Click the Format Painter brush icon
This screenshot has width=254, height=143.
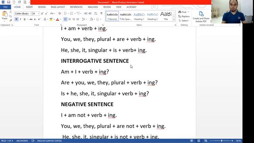(x=11, y=20)
